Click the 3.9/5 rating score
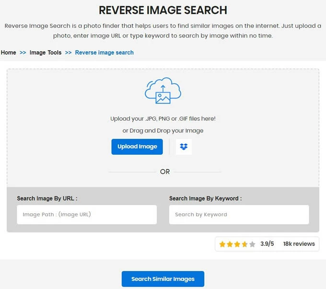 (x=267, y=244)
